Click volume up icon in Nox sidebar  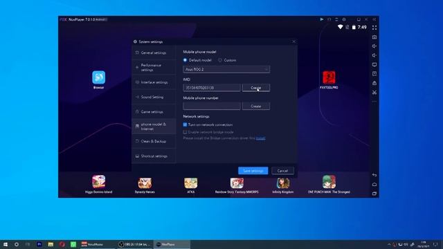point(374,46)
